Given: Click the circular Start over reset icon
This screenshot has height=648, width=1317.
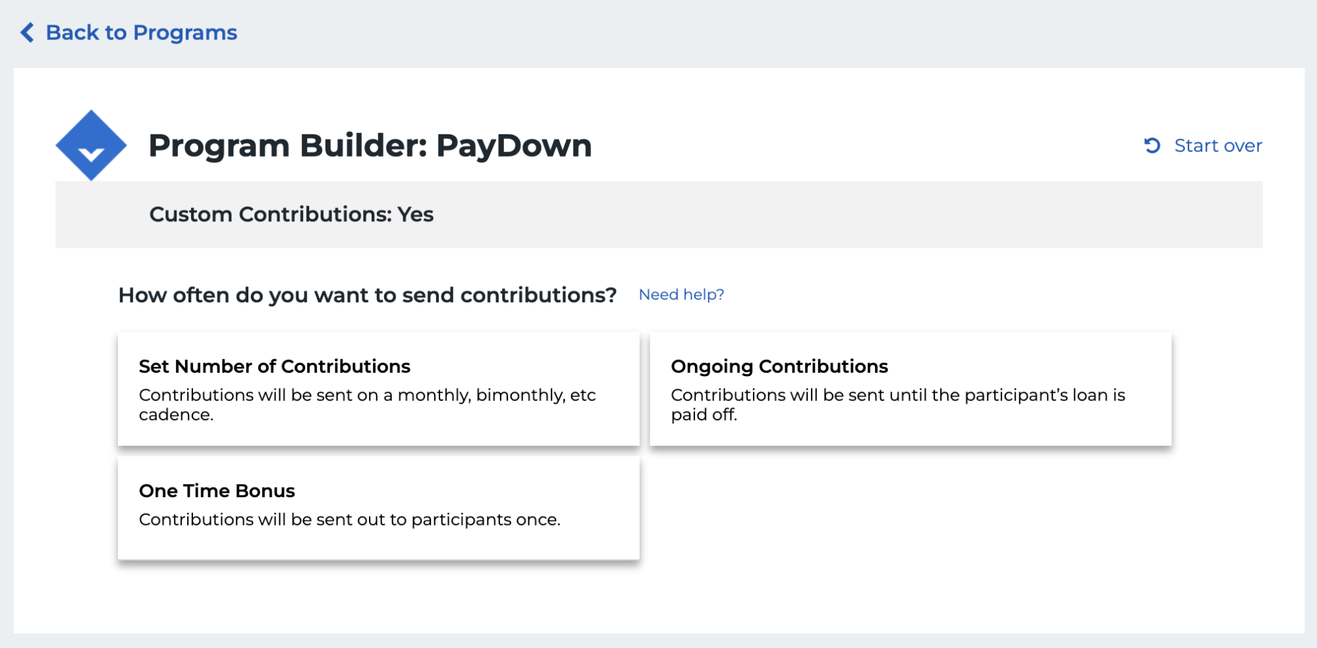Looking at the screenshot, I should [1152, 146].
